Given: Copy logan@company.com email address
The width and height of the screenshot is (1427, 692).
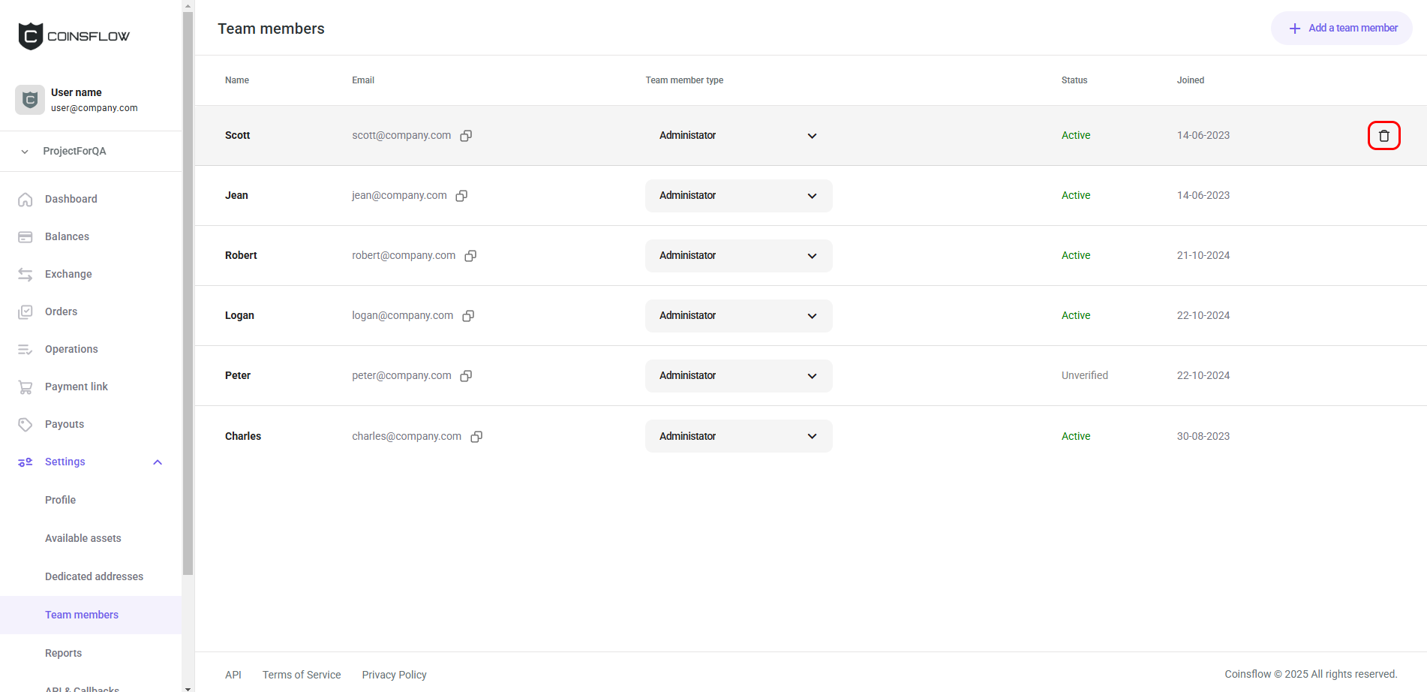Looking at the screenshot, I should (468, 316).
